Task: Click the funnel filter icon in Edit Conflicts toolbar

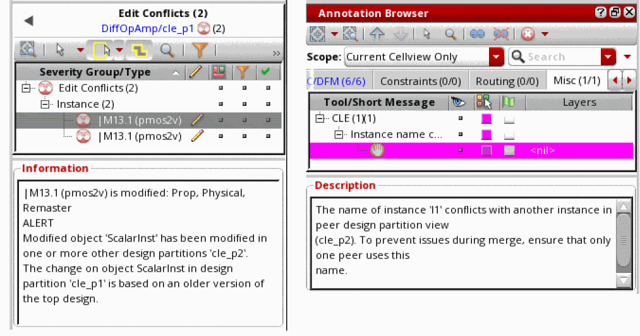Action: (x=200, y=50)
